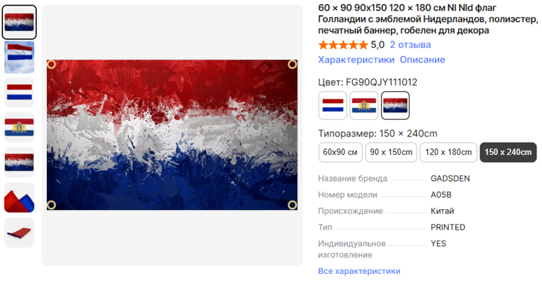Choose the plain Dutch flag color swatch
Image resolution: width=542 pixels, height=285 pixels.
(332, 106)
